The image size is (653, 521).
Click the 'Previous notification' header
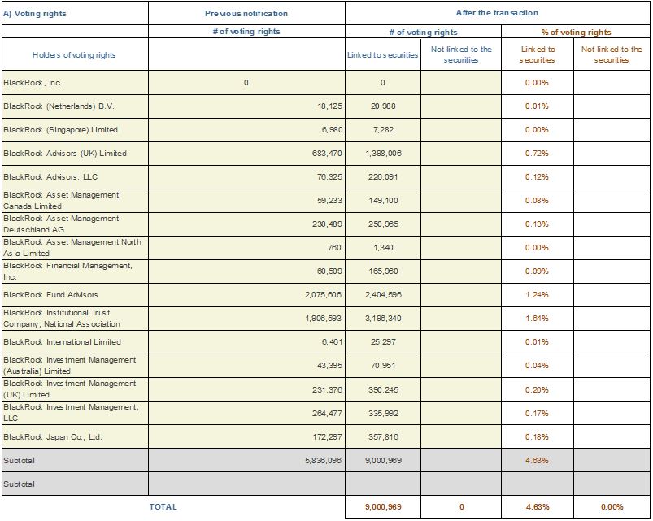[x=246, y=13]
